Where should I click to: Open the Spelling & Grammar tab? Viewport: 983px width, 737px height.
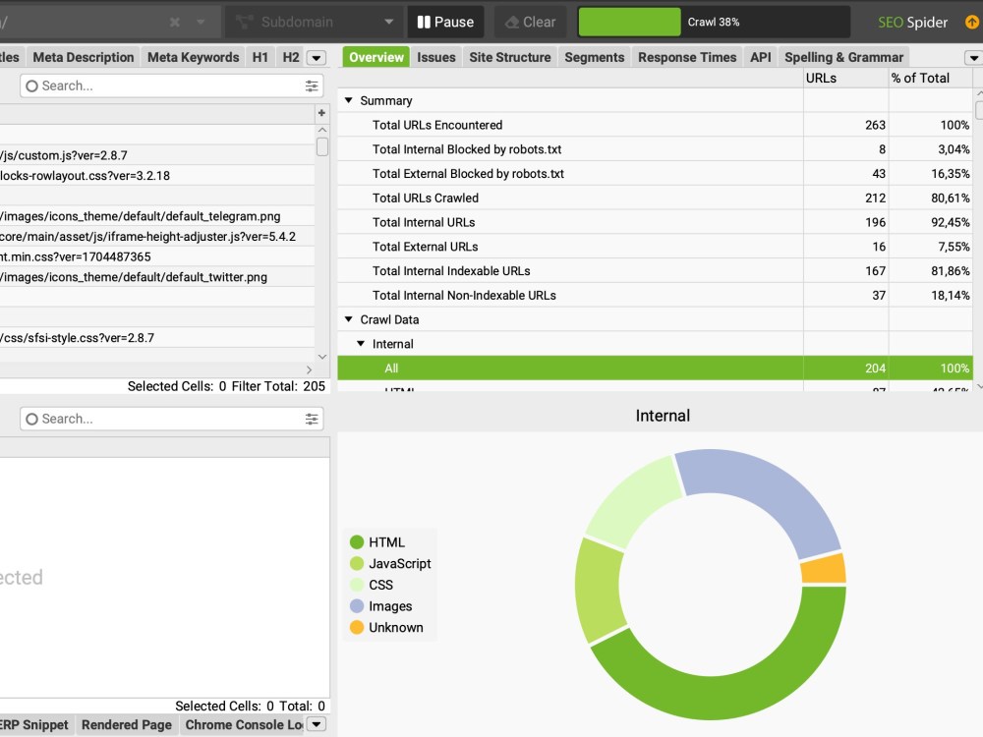[843, 57]
